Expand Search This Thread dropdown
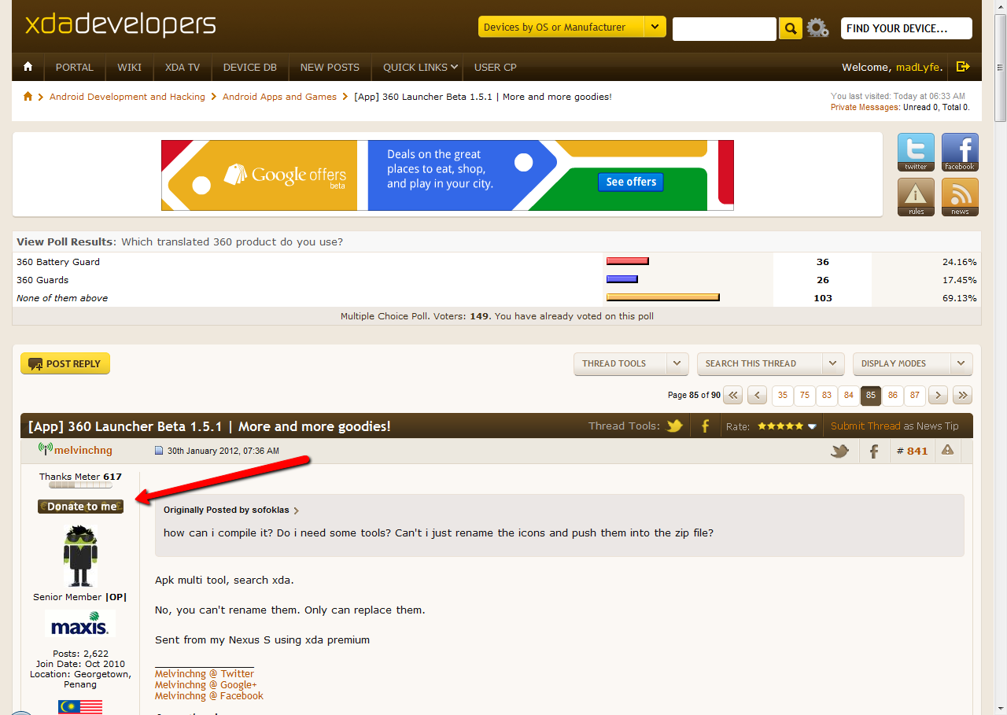 click(x=771, y=364)
